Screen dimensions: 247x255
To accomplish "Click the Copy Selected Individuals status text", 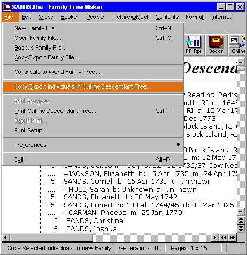I will coord(59,248).
